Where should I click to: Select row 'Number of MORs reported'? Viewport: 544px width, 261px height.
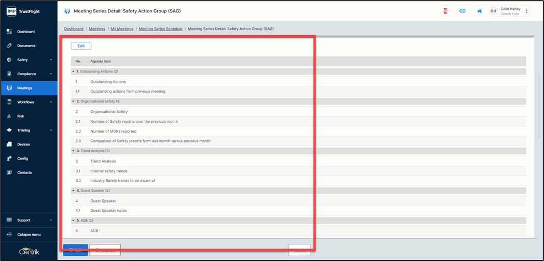[x=298, y=132]
